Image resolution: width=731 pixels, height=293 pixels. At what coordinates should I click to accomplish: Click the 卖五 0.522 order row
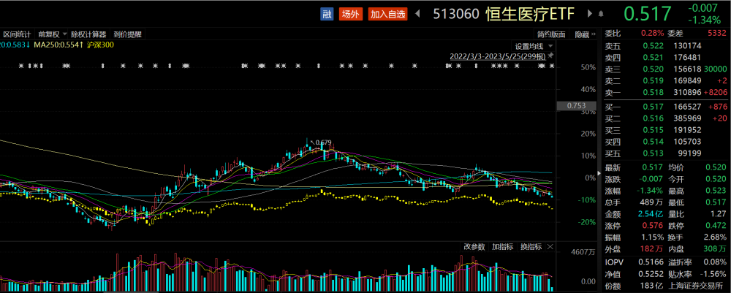coord(666,45)
